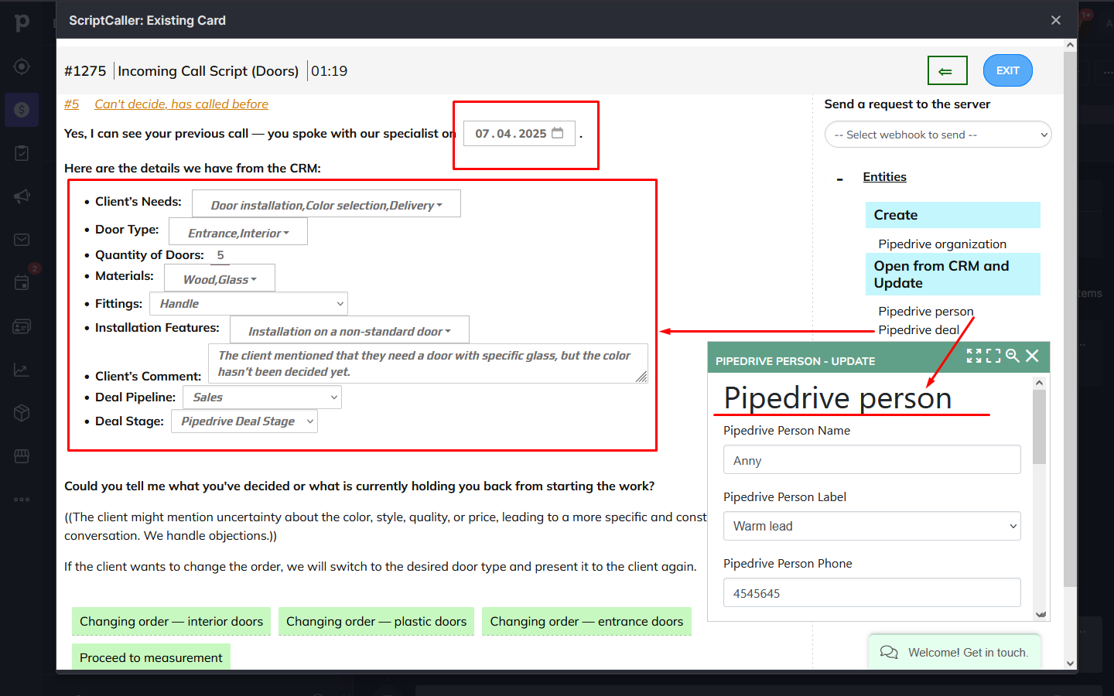1114x696 pixels.
Task: Open Insights chart icon in sidebar
Action: coord(22,370)
